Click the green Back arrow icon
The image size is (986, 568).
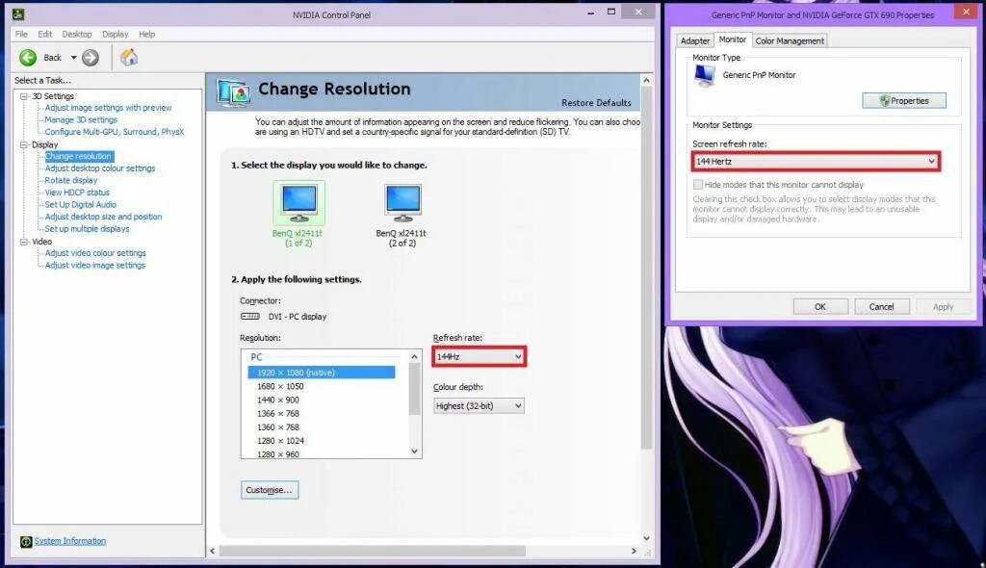[x=28, y=58]
